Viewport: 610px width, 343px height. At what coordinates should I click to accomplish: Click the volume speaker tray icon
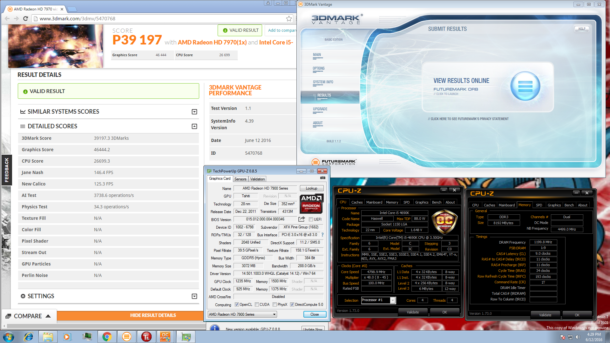(x=578, y=337)
